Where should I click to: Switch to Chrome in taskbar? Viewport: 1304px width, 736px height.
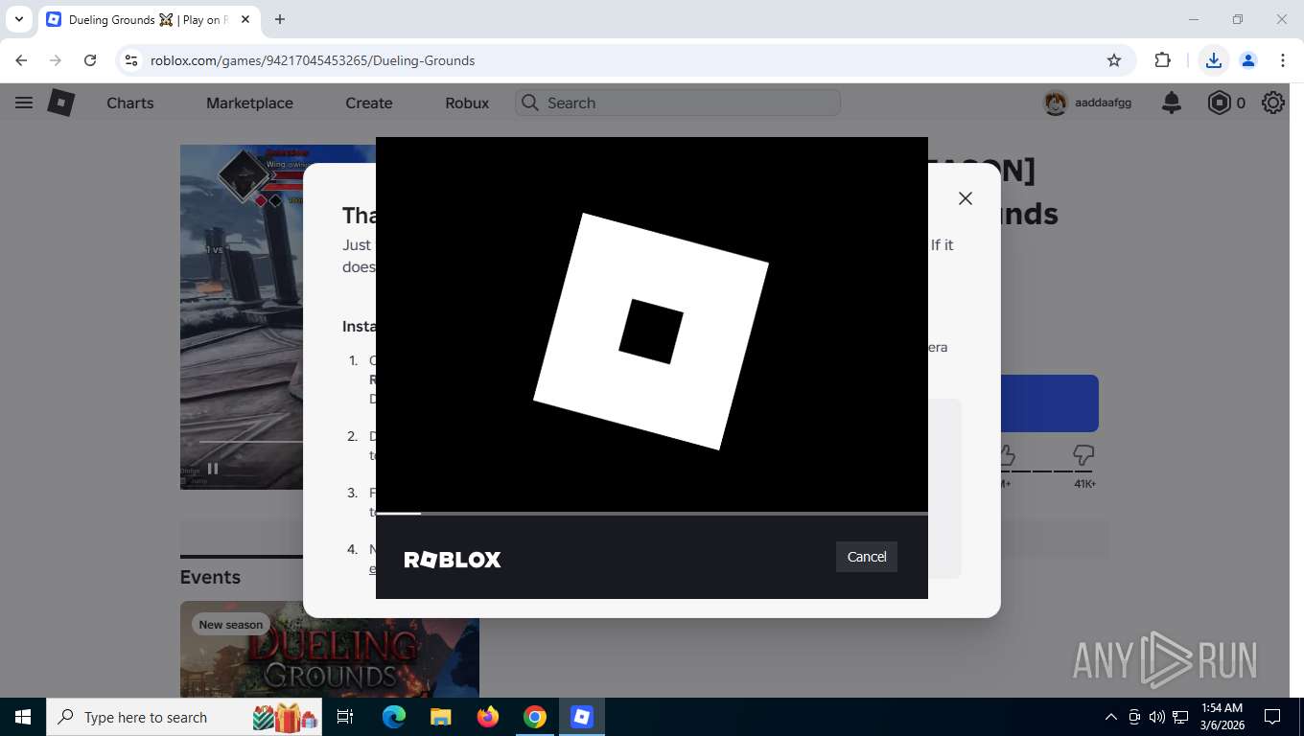point(535,717)
